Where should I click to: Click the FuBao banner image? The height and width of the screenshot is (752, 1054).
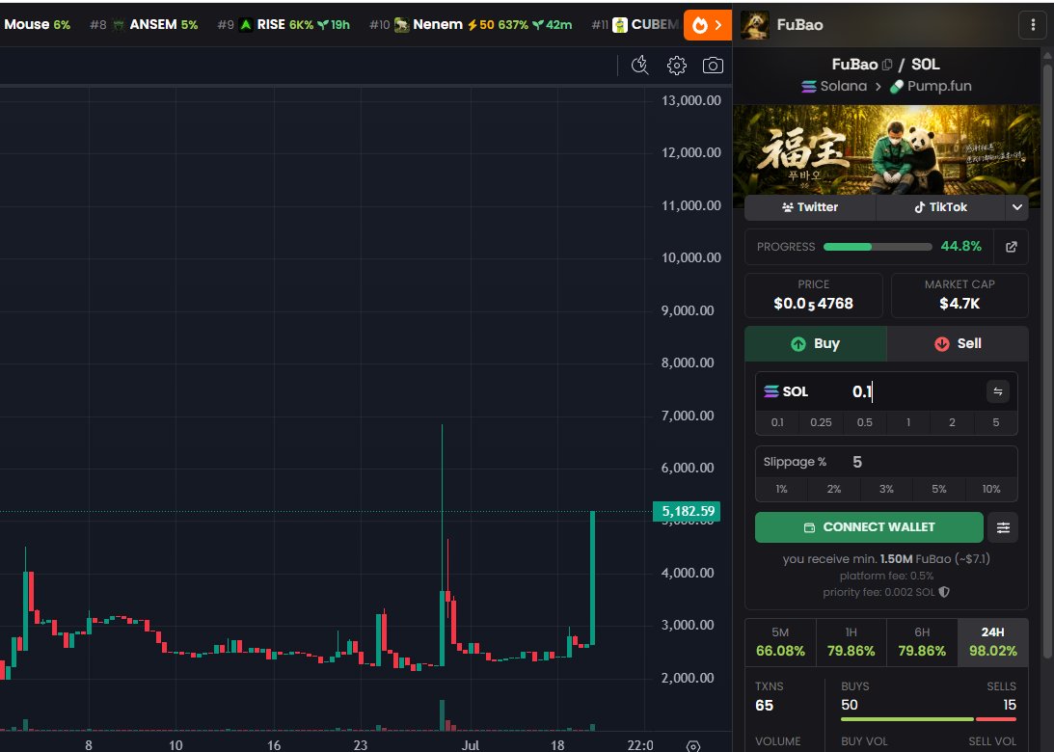click(886, 149)
